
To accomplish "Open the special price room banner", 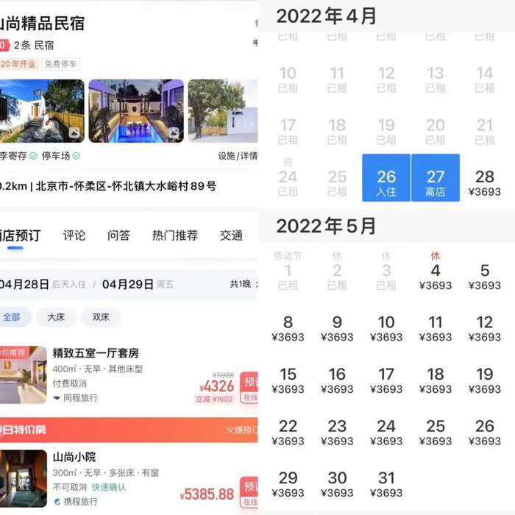I will pos(129,430).
